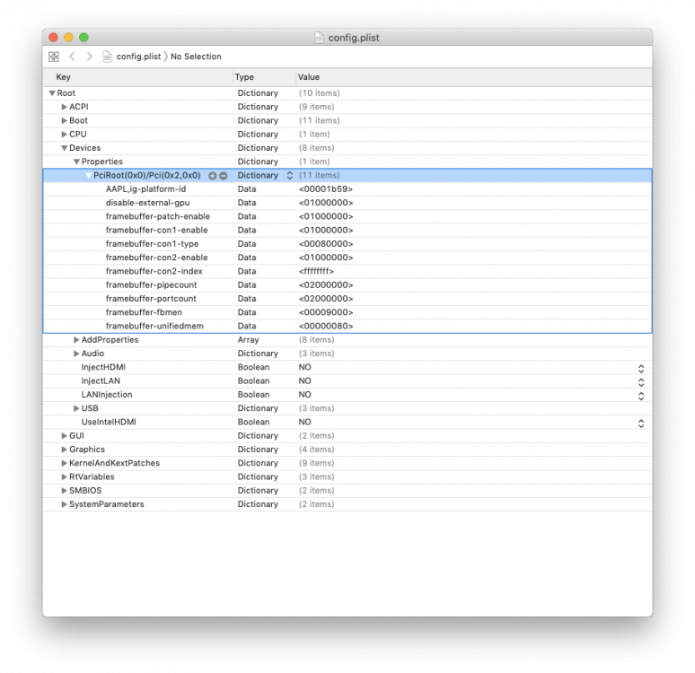
Task: Expand the SMBIOS dictionary
Action: [x=65, y=491]
